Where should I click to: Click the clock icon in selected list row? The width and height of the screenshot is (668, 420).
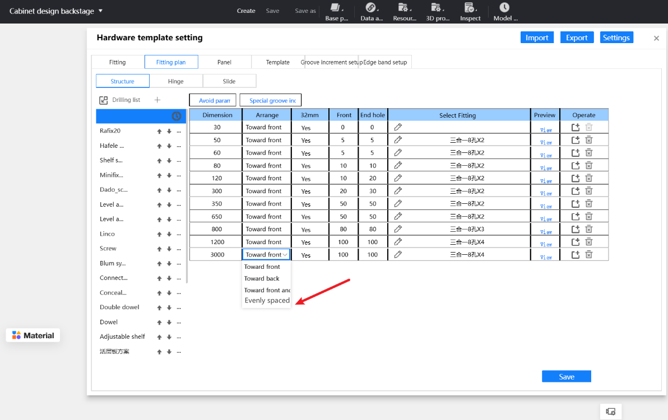click(177, 116)
